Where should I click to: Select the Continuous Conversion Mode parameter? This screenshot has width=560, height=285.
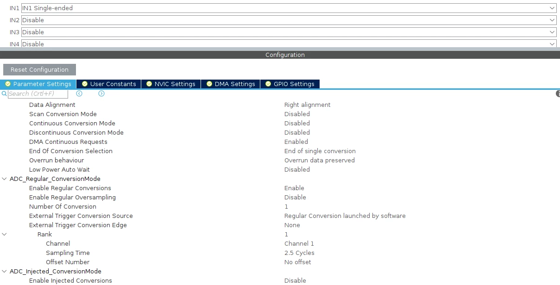[x=72, y=123]
